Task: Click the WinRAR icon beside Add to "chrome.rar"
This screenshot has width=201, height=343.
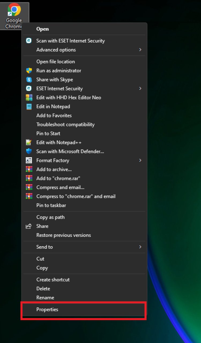Action: point(29,178)
